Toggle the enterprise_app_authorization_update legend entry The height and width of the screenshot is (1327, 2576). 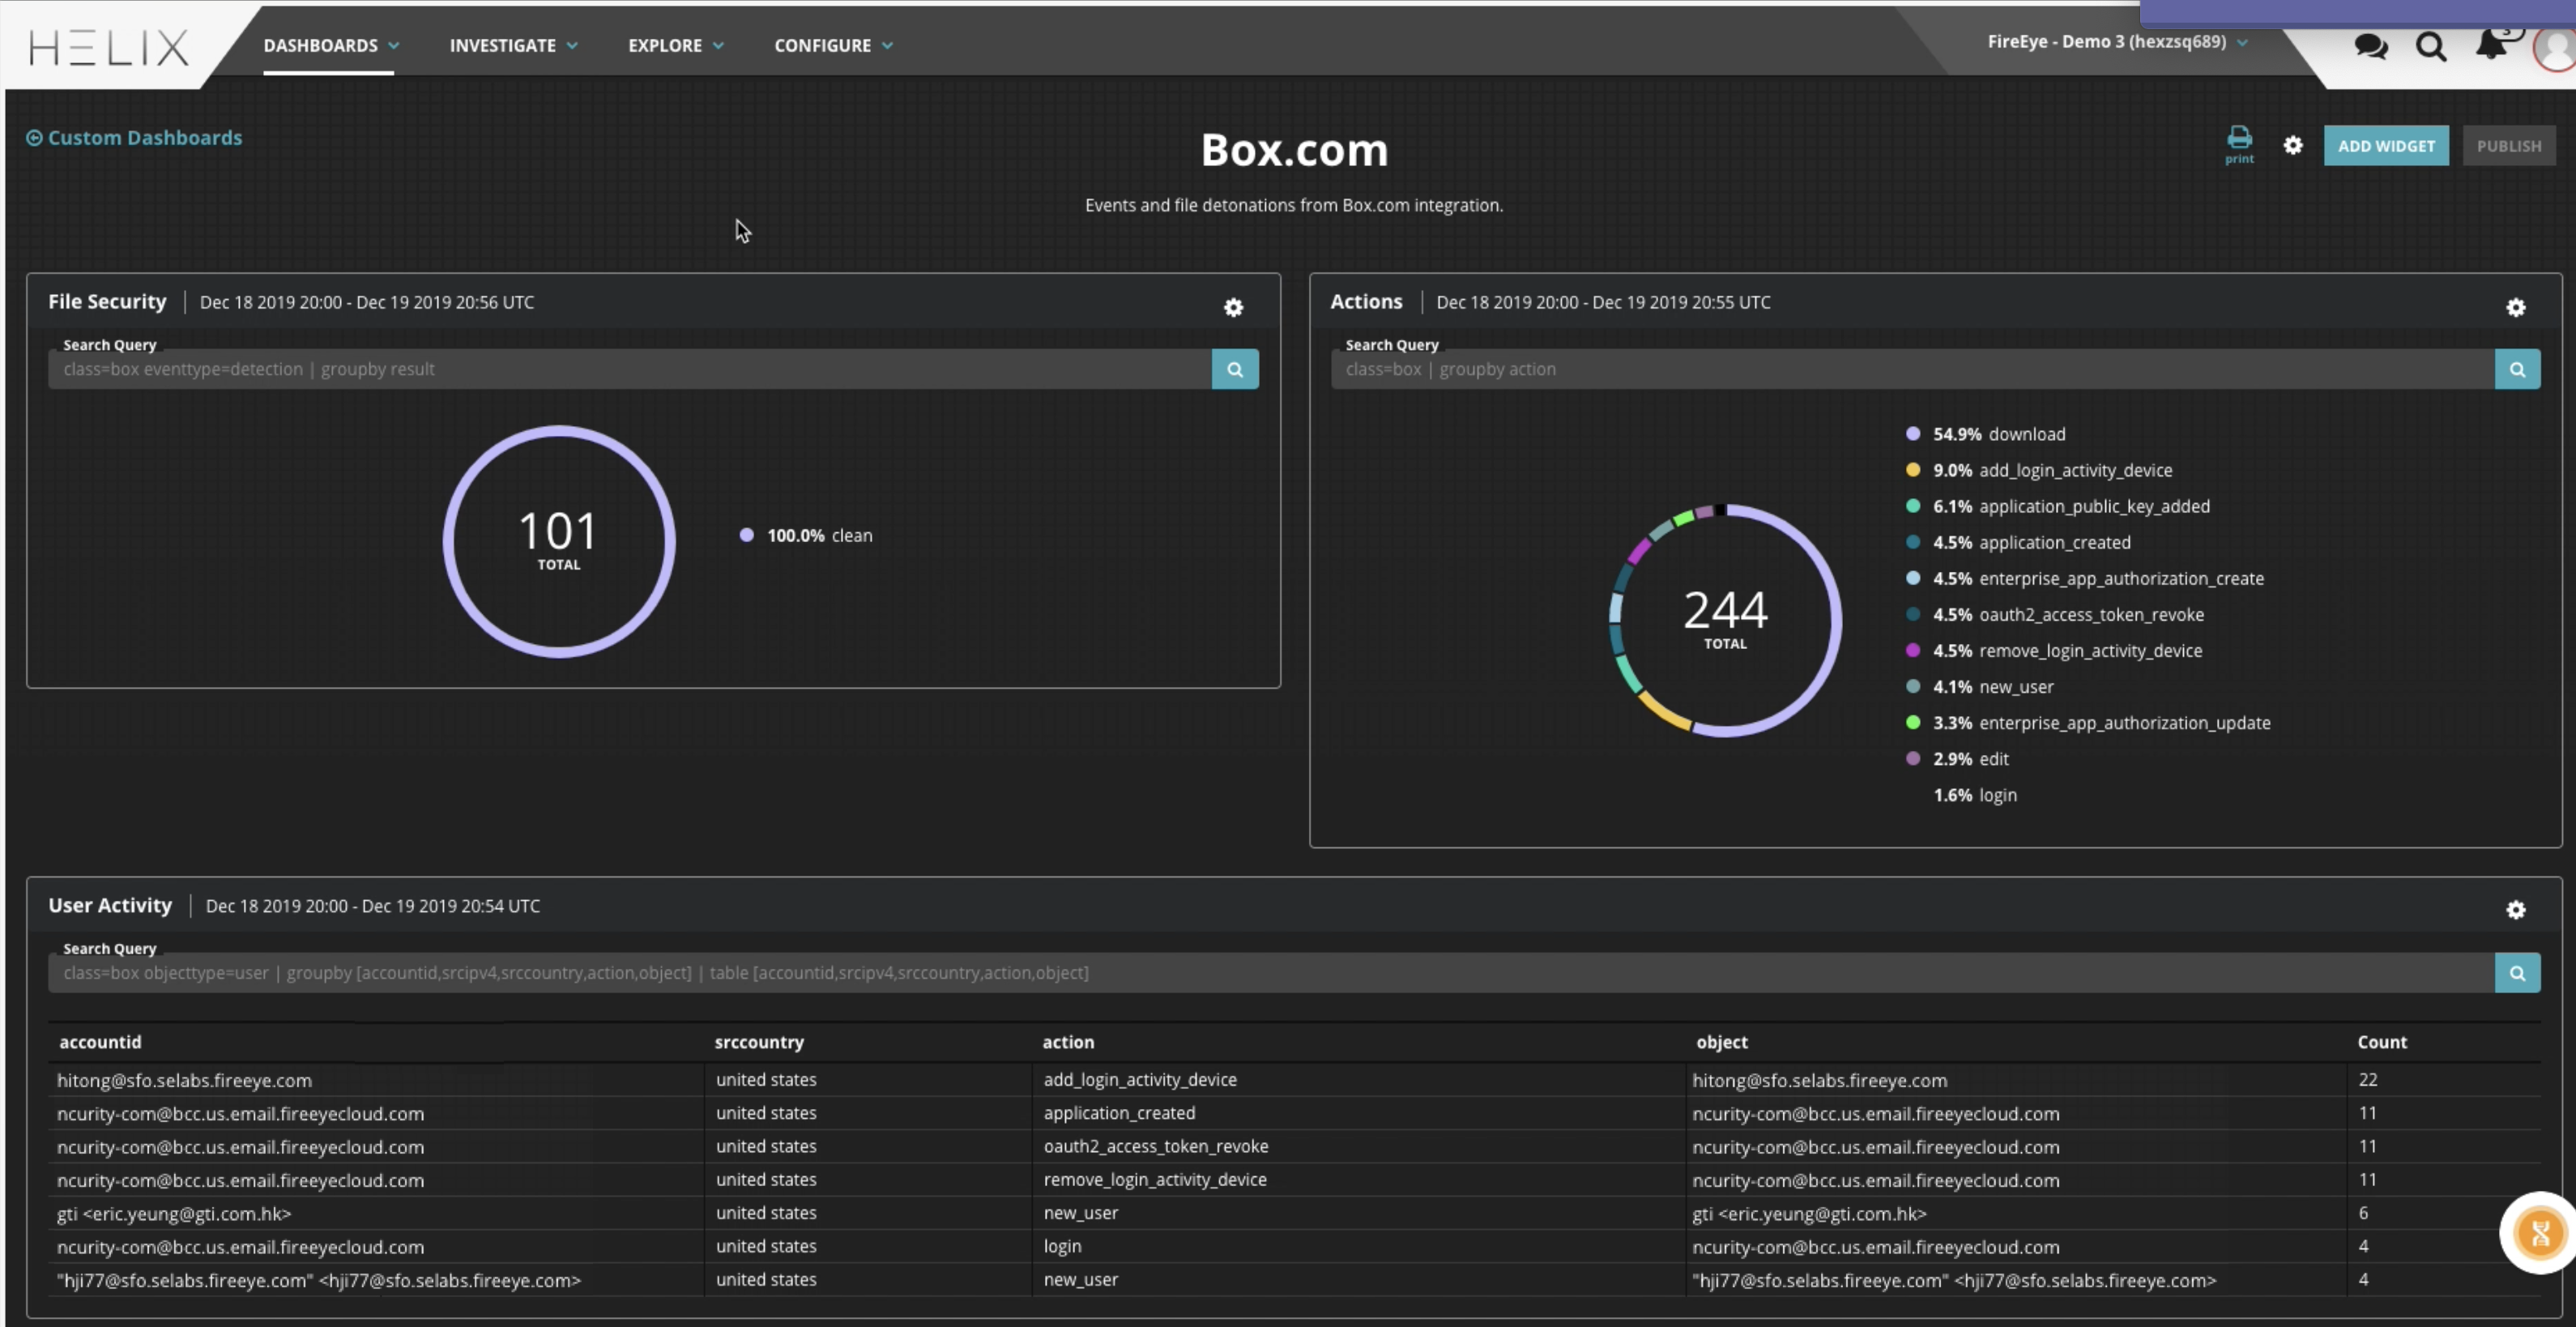(2088, 723)
